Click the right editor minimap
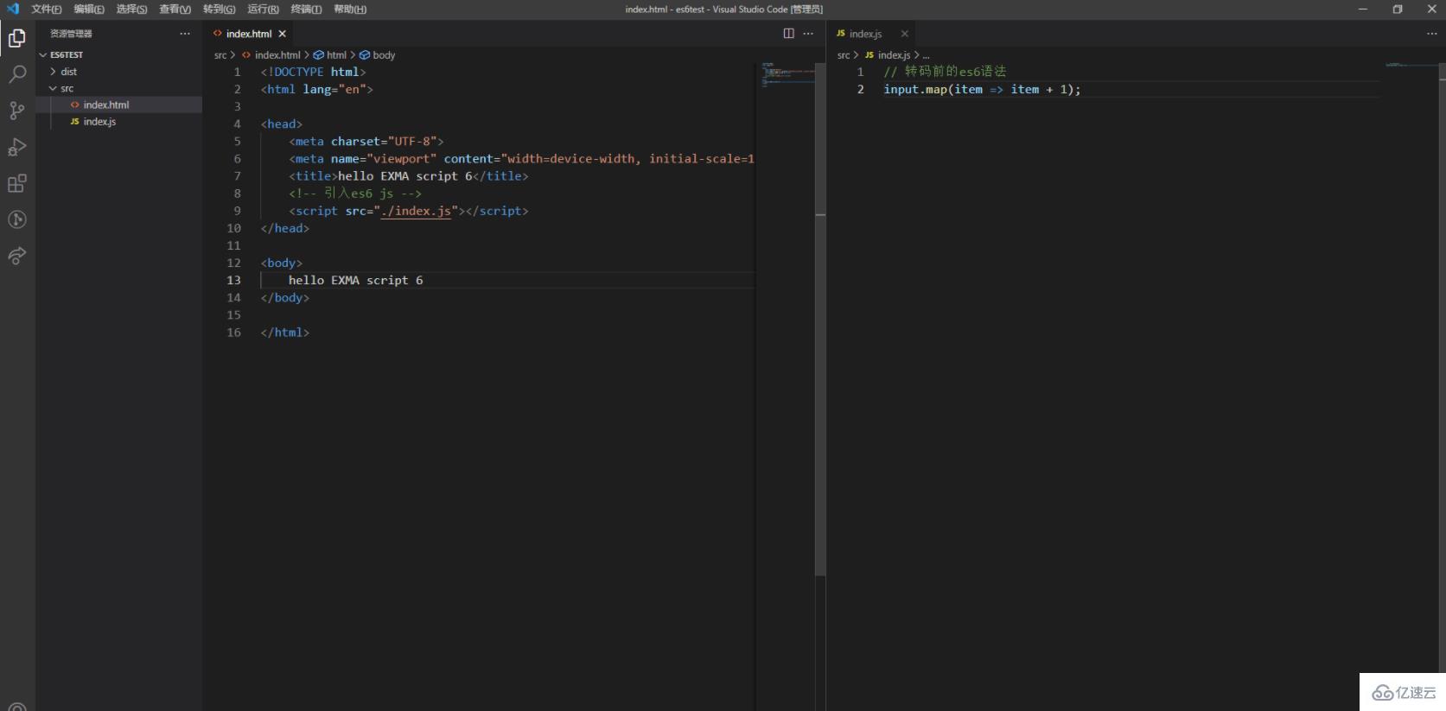The image size is (1446, 711). click(1411, 65)
